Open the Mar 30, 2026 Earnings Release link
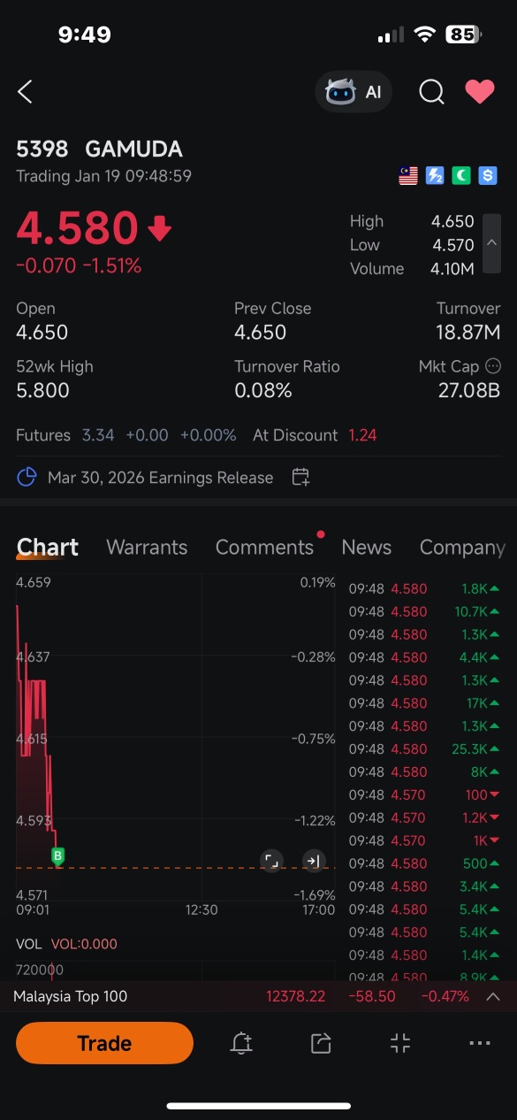 160,478
